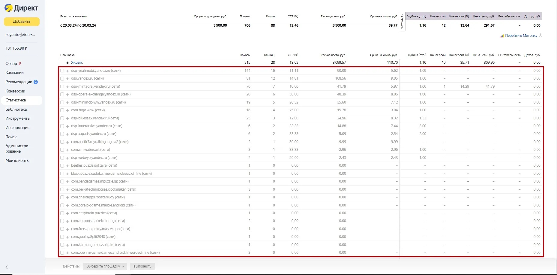The width and height of the screenshot is (557, 275).
Task: Expand the dsp-yeahmobi.yandex.ru row
Action: click(67, 71)
